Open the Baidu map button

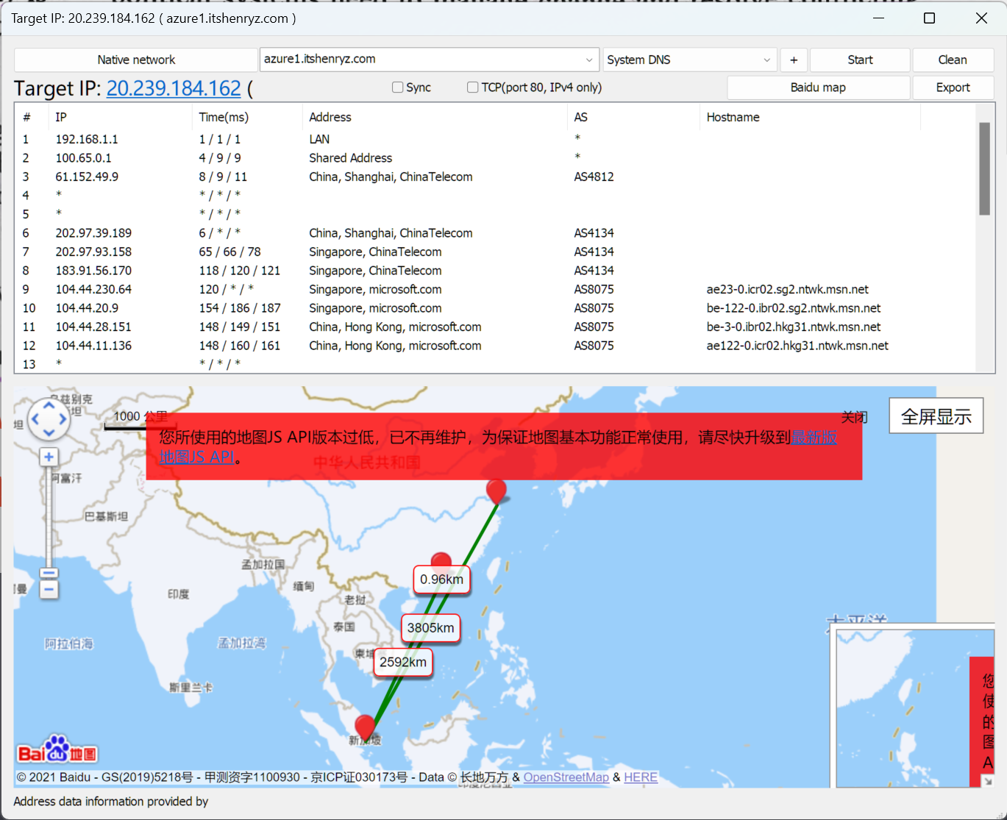pos(818,88)
